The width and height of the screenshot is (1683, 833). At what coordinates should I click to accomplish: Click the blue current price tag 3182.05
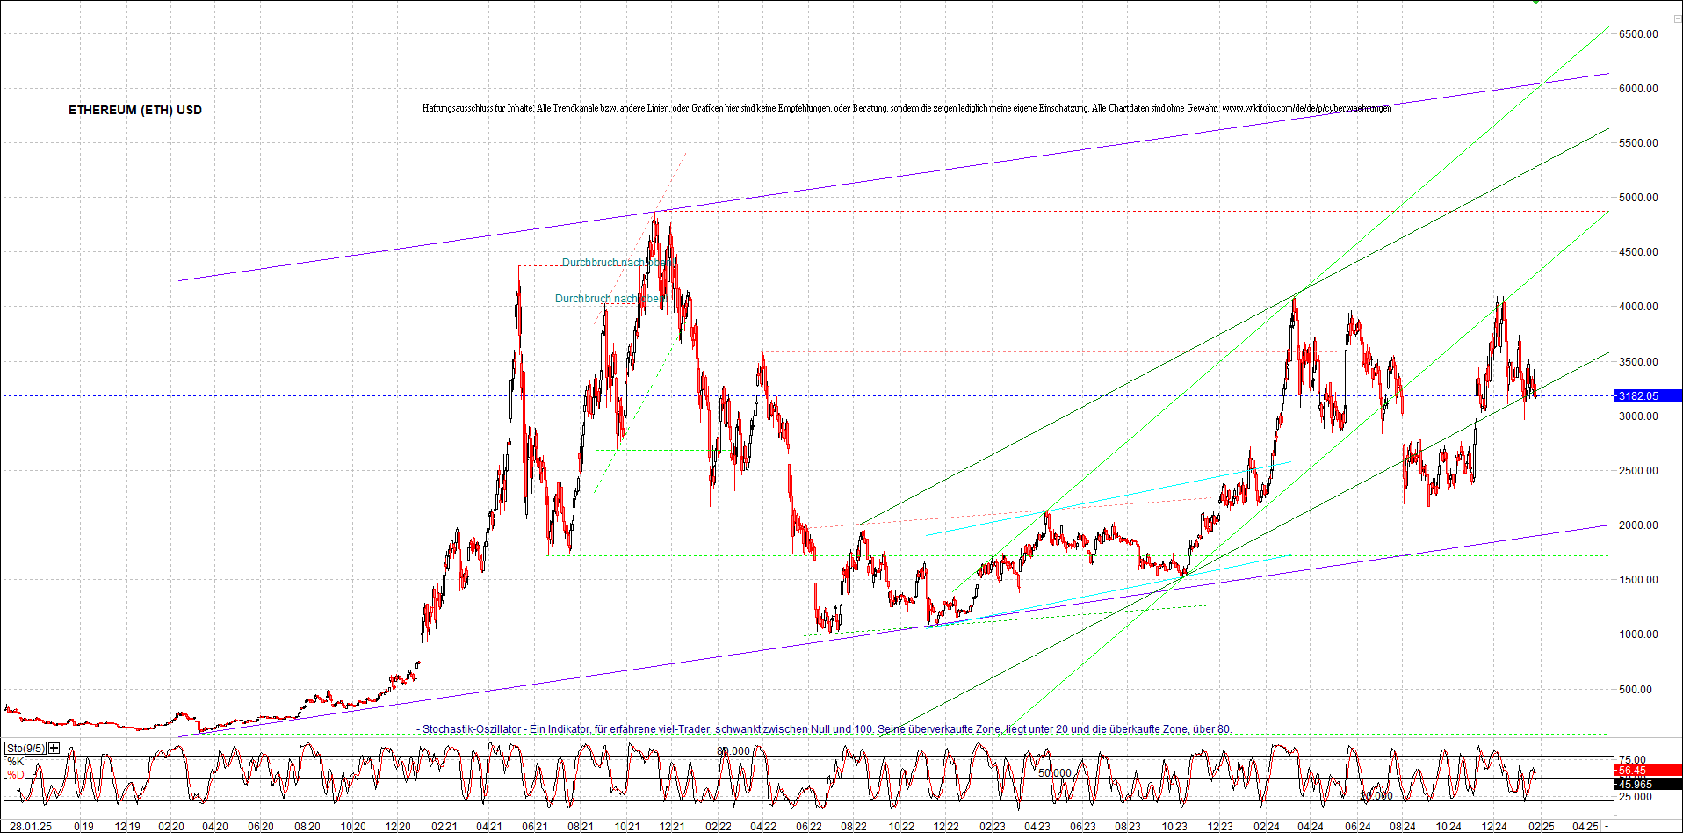(1637, 396)
